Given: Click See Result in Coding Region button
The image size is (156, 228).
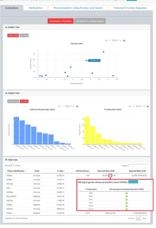Looking at the screenshot, I should [90, 21].
